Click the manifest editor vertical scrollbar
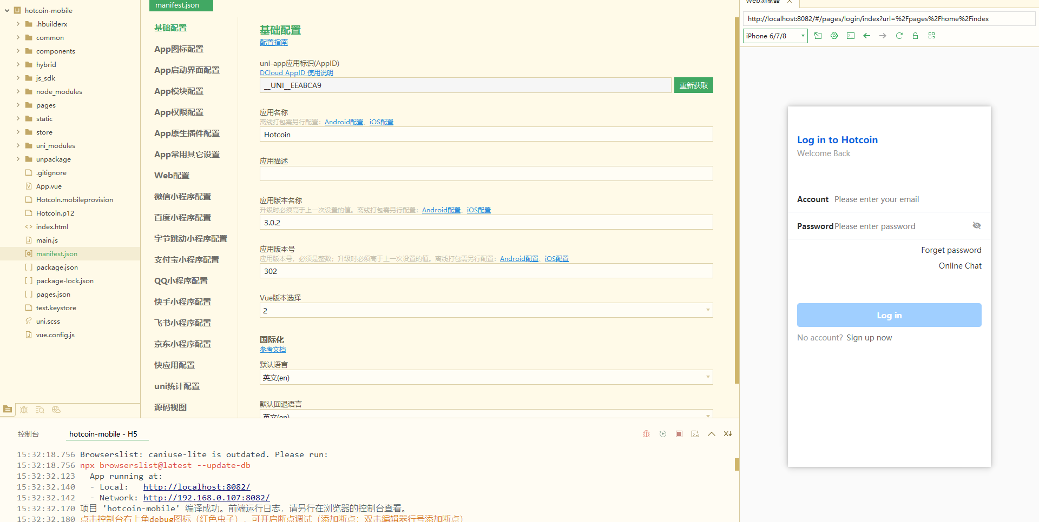 point(737,200)
